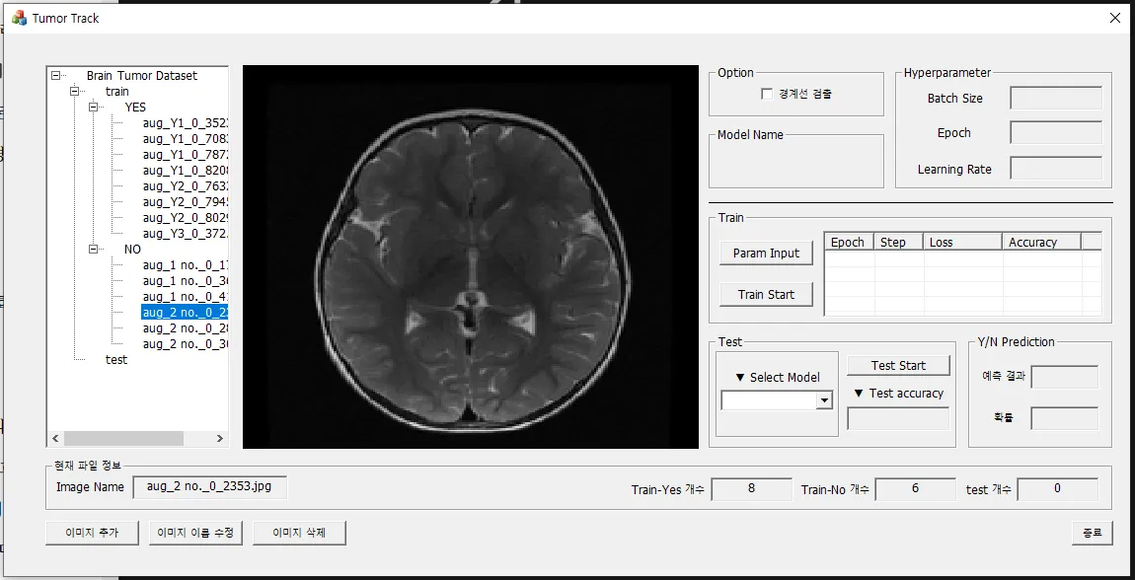Select aug_Y1_0_352 tree item
This screenshot has width=1135, height=580.
(186, 123)
